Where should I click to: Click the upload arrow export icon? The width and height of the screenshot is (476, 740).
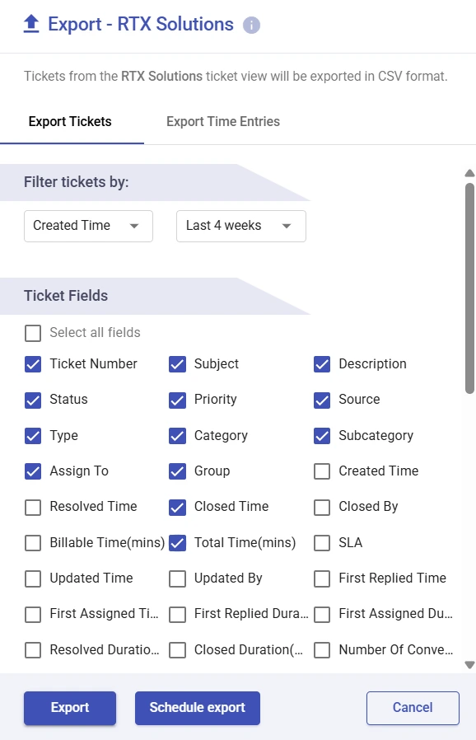pyautogui.click(x=31, y=24)
